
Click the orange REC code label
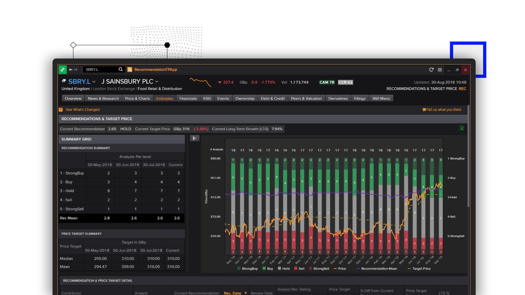(x=463, y=89)
